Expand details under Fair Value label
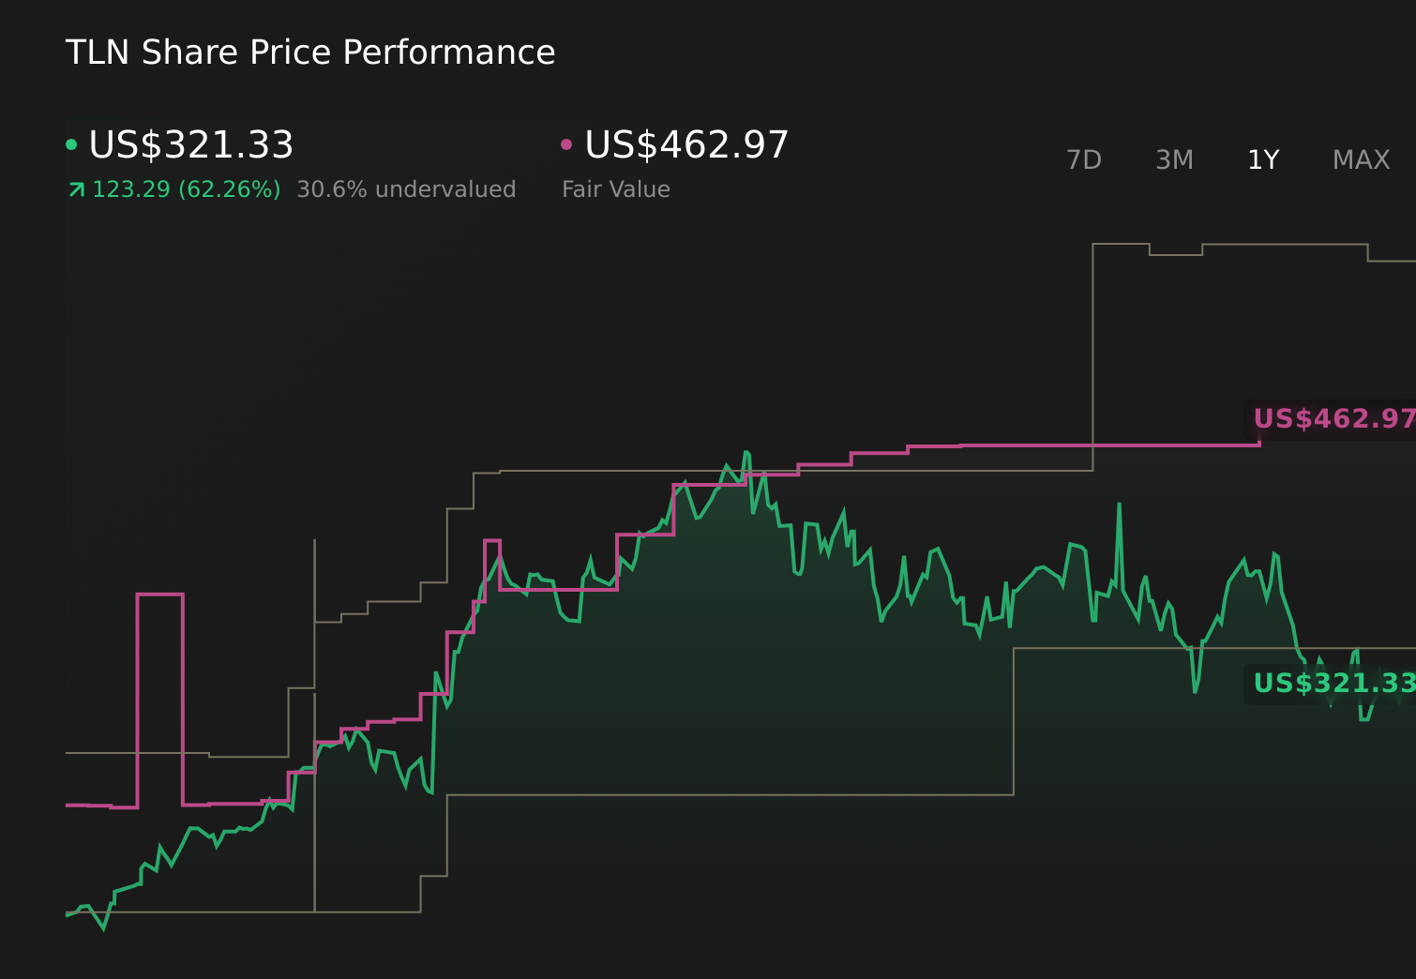 coord(615,188)
